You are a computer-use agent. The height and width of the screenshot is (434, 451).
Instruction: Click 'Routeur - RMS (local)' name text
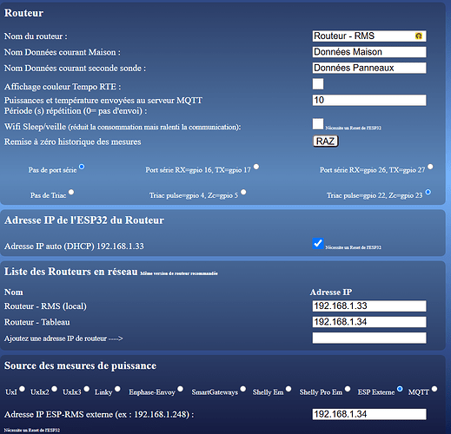click(45, 306)
